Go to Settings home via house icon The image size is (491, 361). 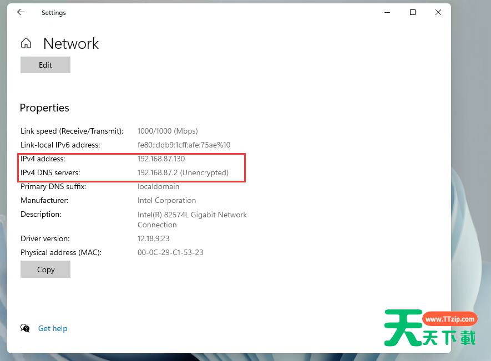(x=26, y=44)
